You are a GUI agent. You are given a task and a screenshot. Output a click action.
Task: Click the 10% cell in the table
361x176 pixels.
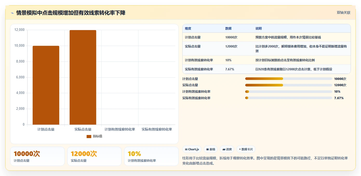pos(229,60)
